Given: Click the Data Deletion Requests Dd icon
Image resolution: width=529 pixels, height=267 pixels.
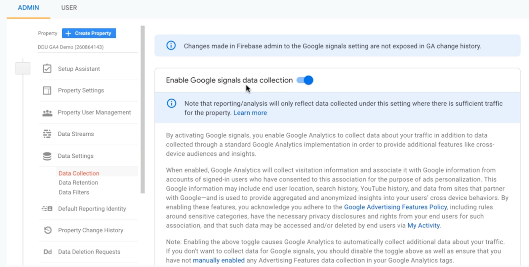Looking at the screenshot, I should 48,252.
